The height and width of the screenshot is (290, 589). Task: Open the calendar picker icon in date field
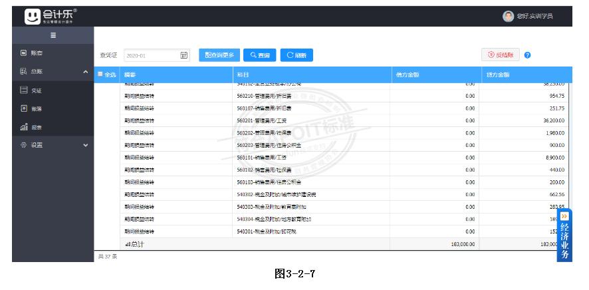(183, 55)
